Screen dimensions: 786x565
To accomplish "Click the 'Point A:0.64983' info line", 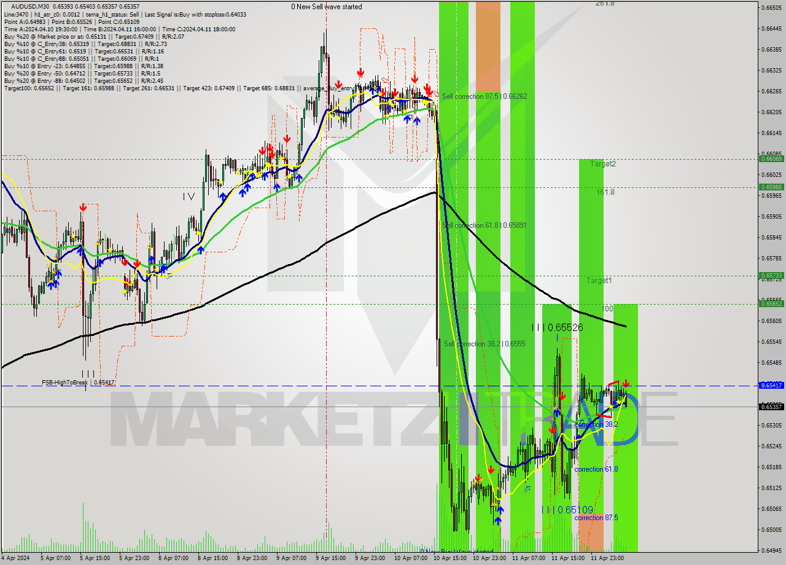I will 72,21.
